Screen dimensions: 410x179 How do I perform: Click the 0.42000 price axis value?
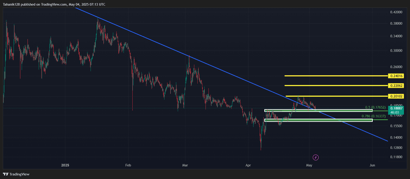click(x=396, y=12)
